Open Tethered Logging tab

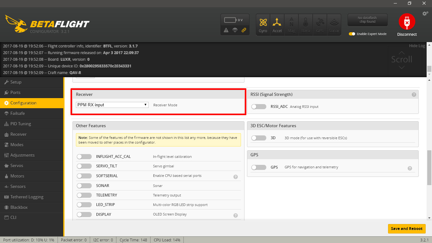32,197
